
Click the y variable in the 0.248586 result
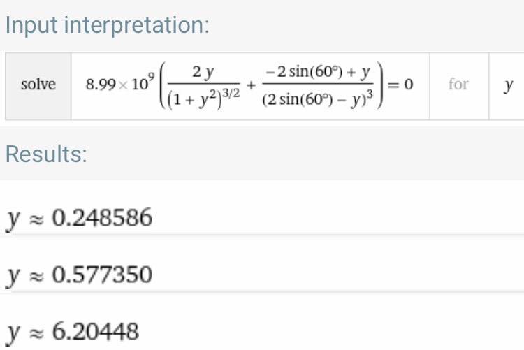(13, 221)
